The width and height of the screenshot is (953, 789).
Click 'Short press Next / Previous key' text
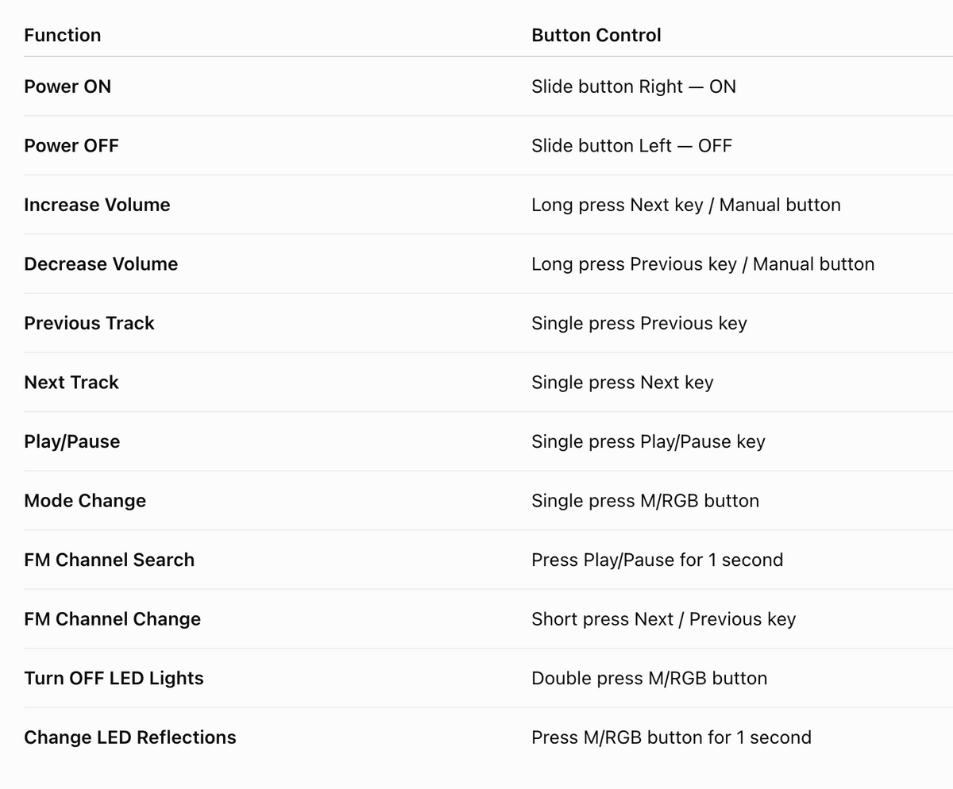tap(664, 619)
